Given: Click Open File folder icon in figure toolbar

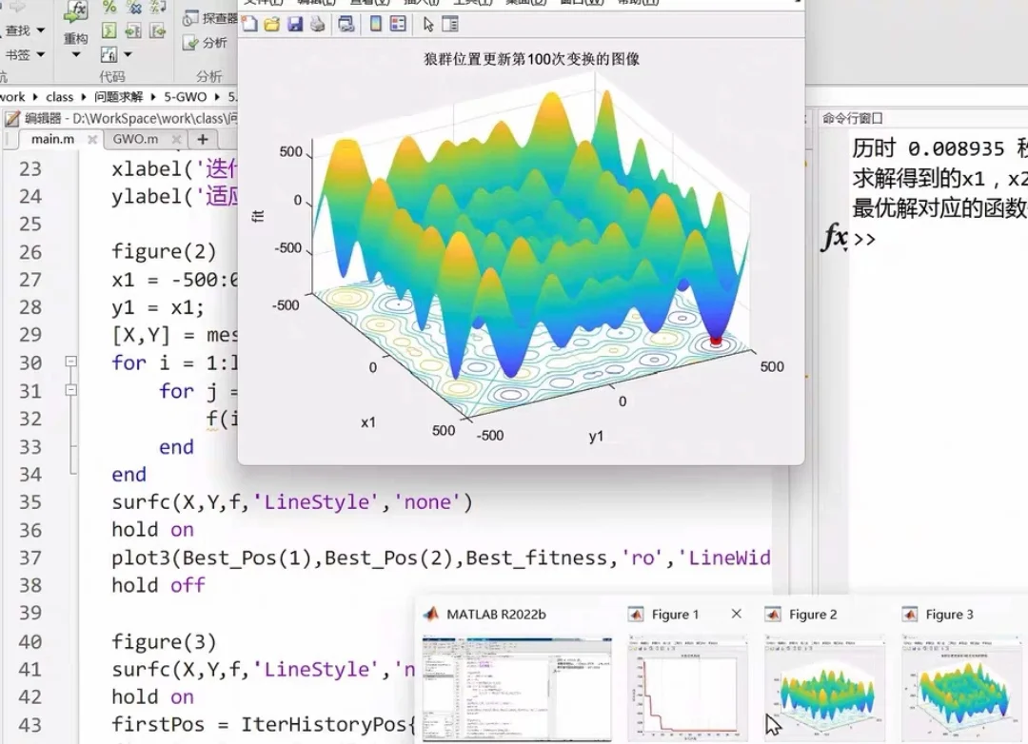Looking at the screenshot, I should point(272,25).
